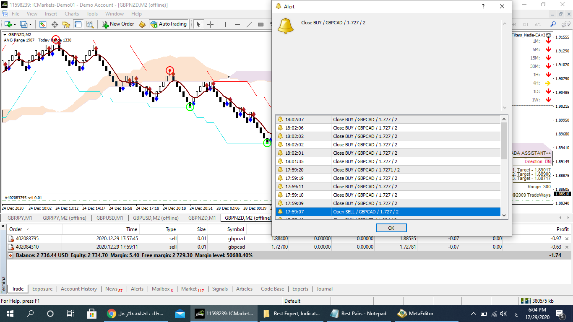Select the 17:59:20 Close BUY 1.7271 alert

[x=388, y=170]
